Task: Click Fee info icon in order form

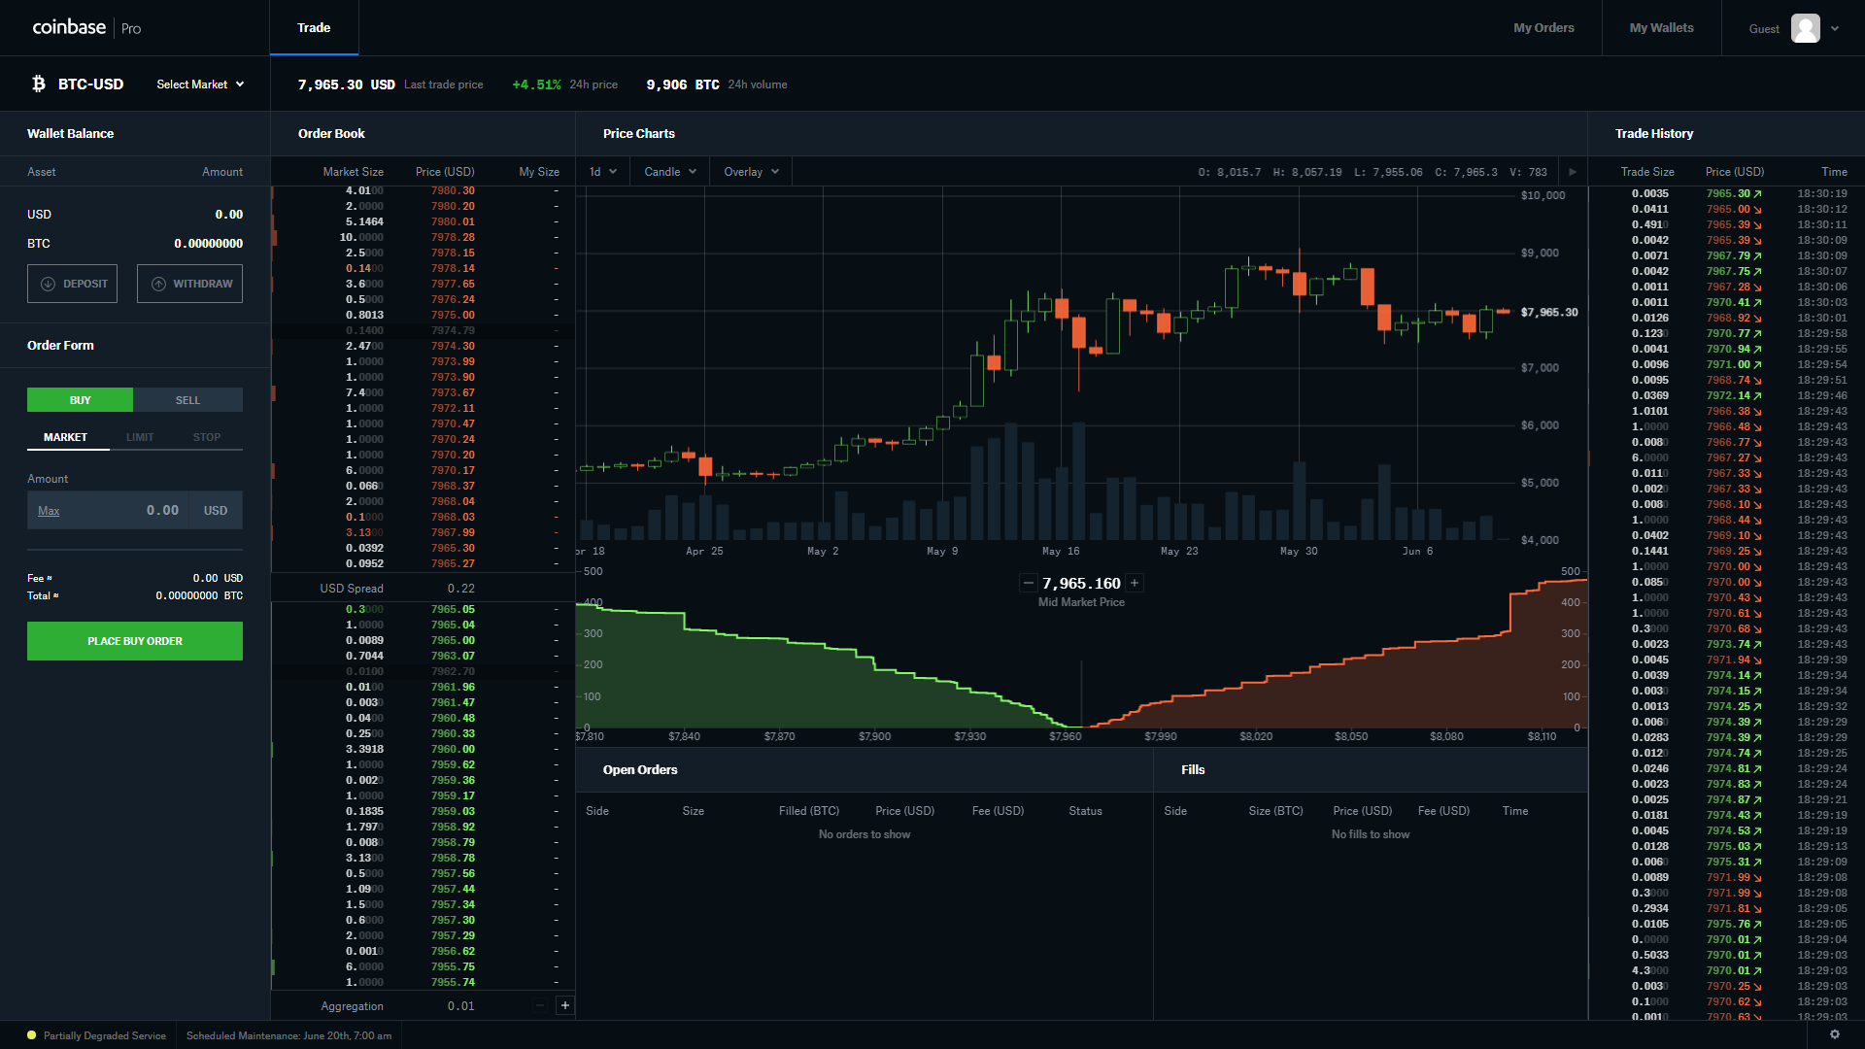Action: 50,578
